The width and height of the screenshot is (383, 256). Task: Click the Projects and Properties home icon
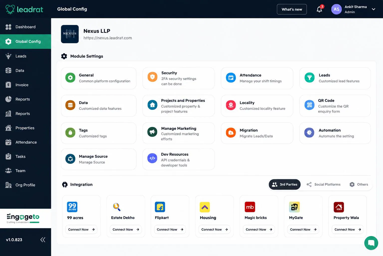pyautogui.click(x=152, y=105)
